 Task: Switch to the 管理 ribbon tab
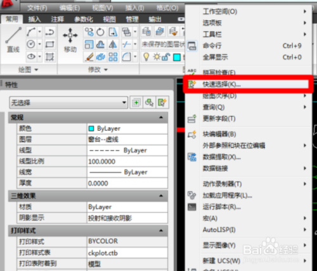(133, 19)
